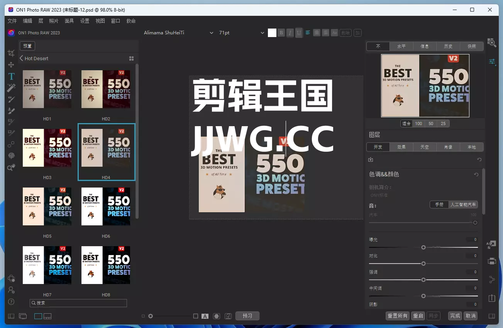Open the Edit sliders module icon
Viewport: 503px width, 328px height.
click(492, 61)
